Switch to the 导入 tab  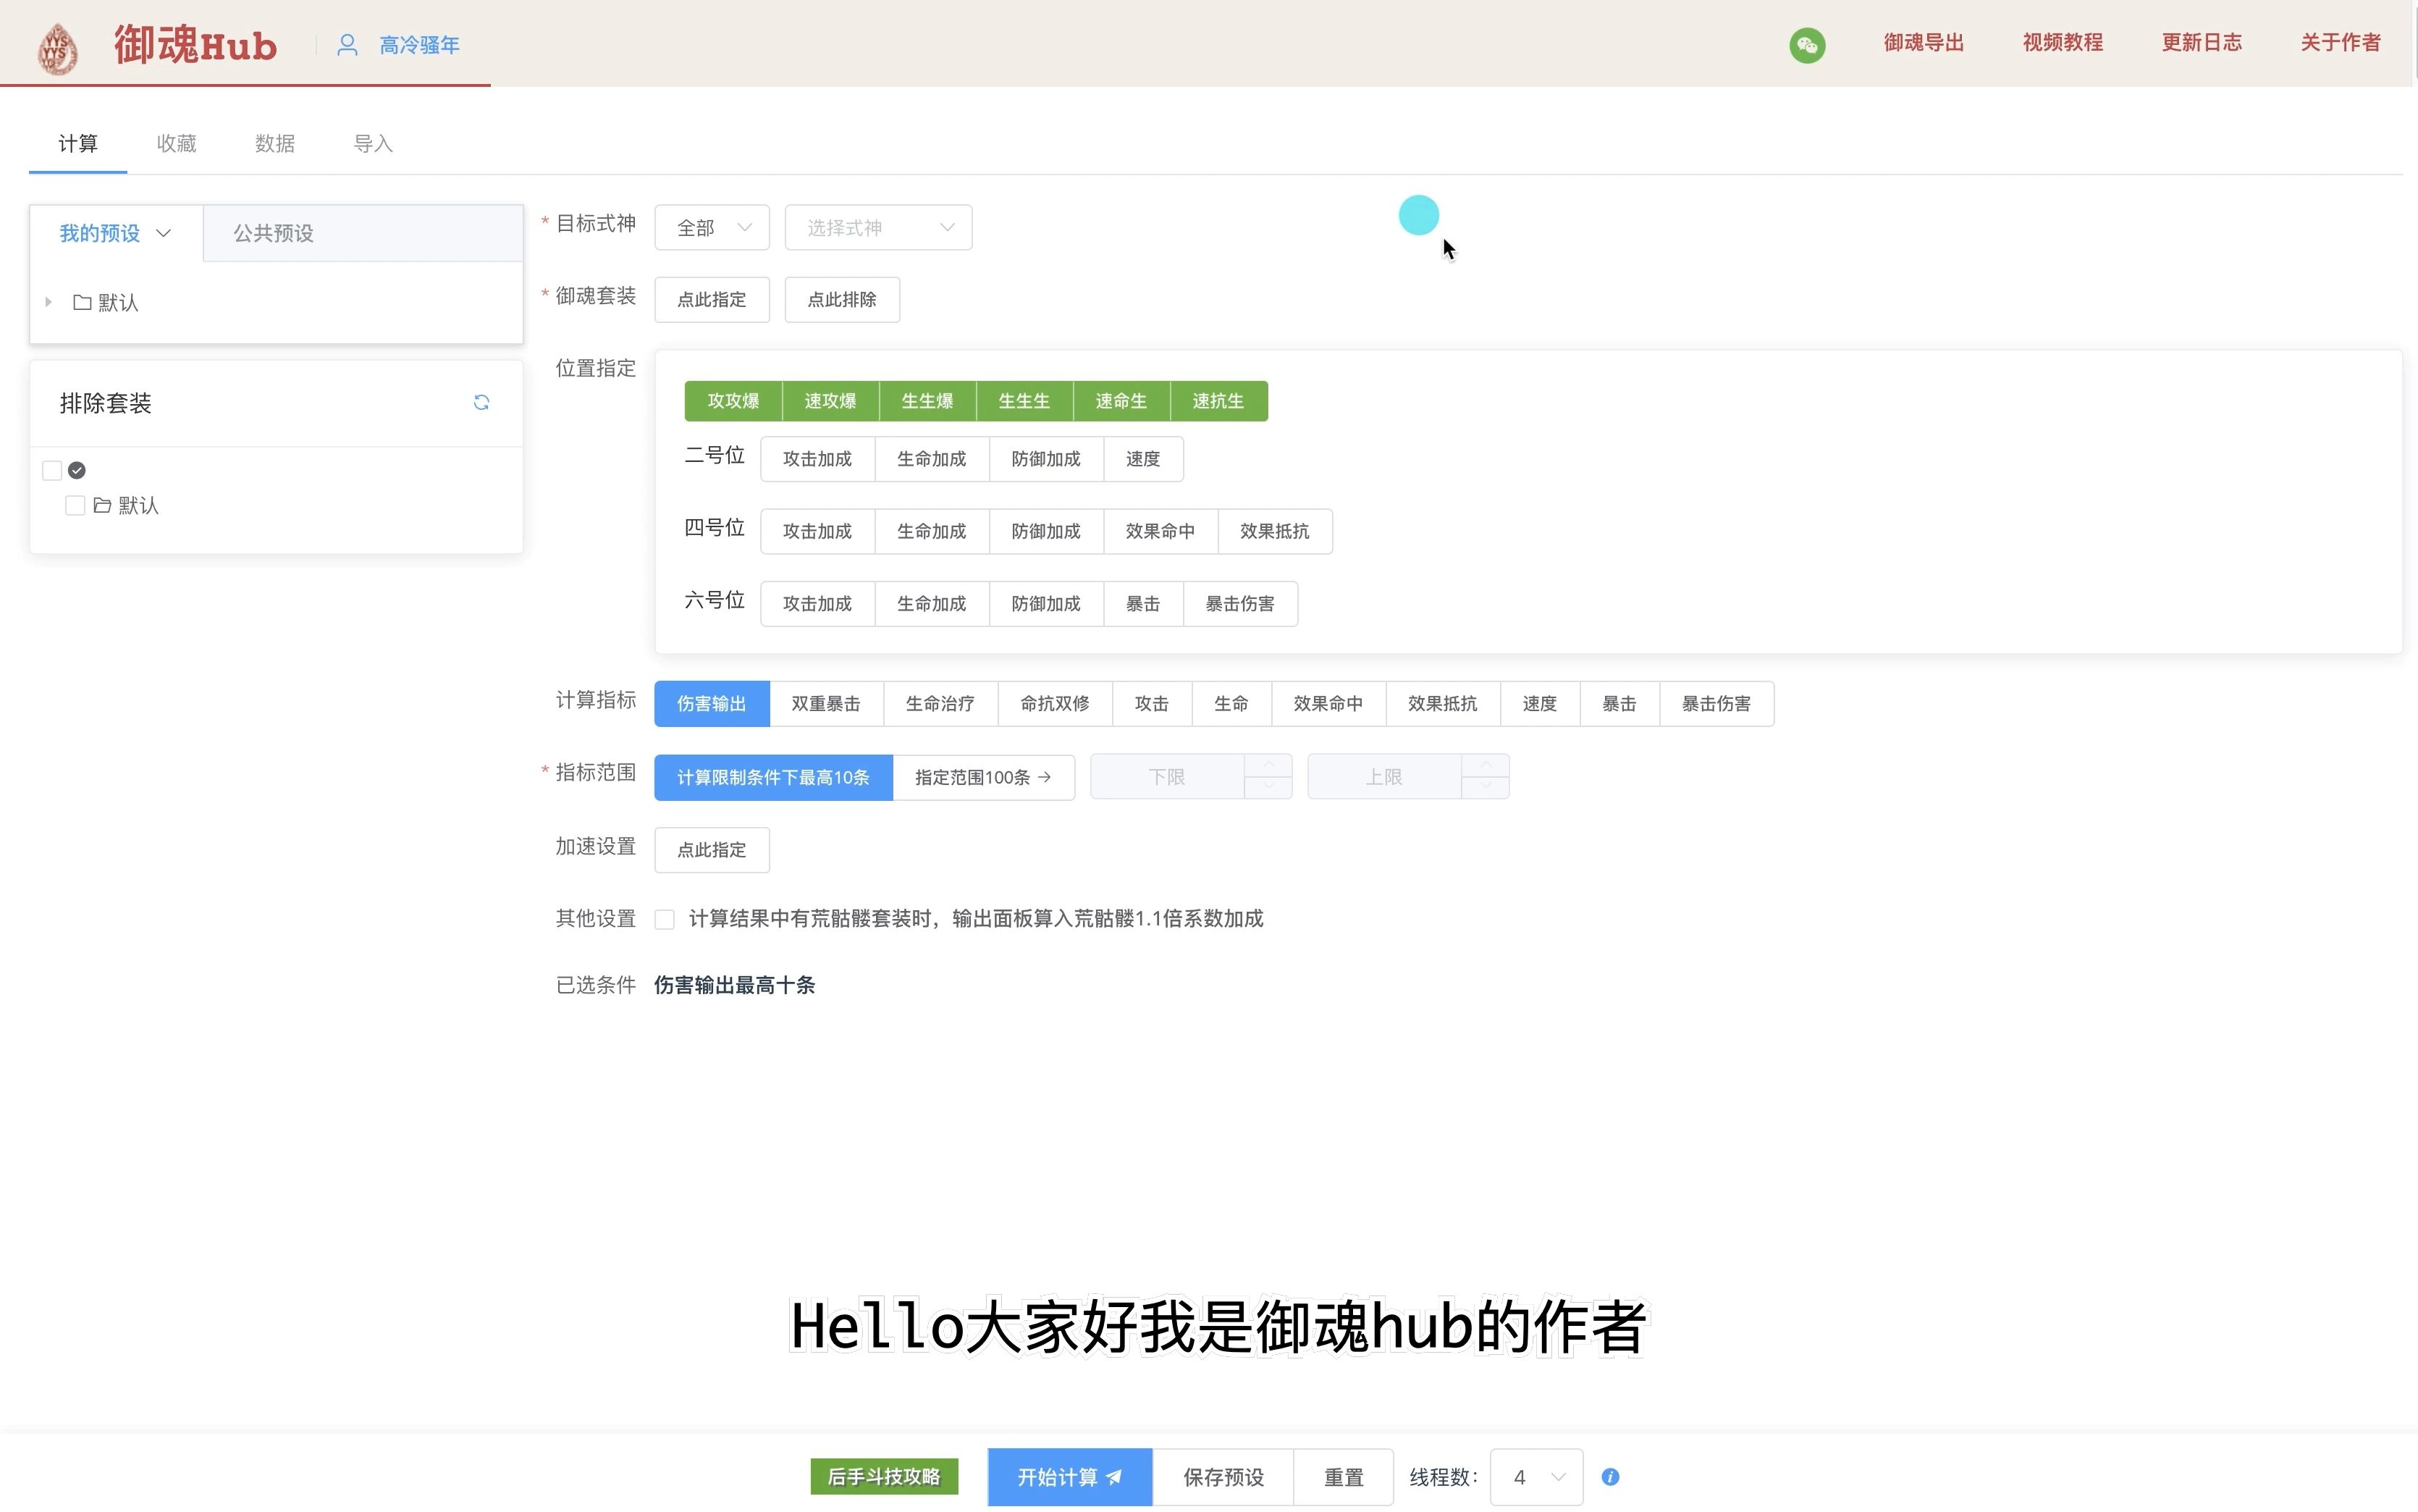coord(373,144)
